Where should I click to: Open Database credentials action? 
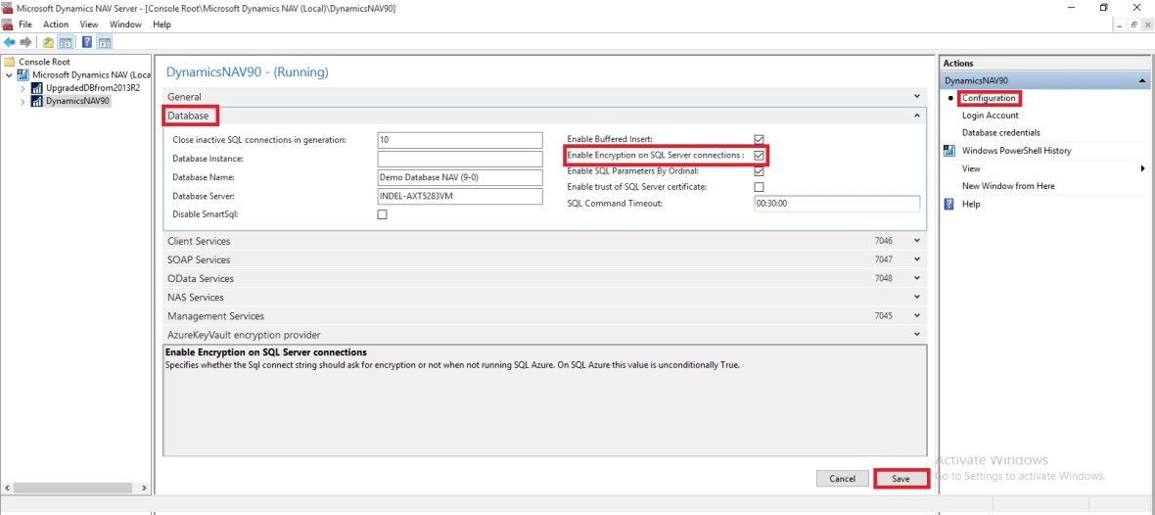click(x=1001, y=132)
